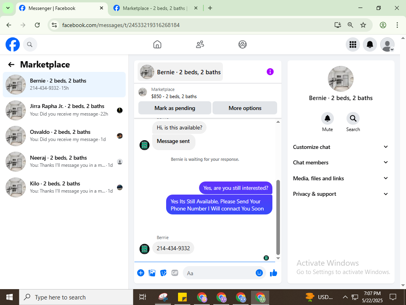Open site information icon in address bar
This screenshot has height=305, width=406.
[54, 25]
